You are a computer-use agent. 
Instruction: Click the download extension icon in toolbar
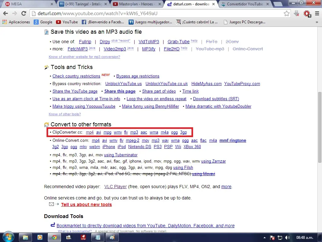tap(296, 13)
